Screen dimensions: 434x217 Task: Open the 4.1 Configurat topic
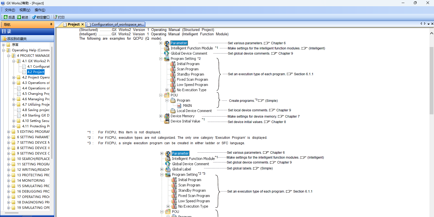click(x=38, y=67)
